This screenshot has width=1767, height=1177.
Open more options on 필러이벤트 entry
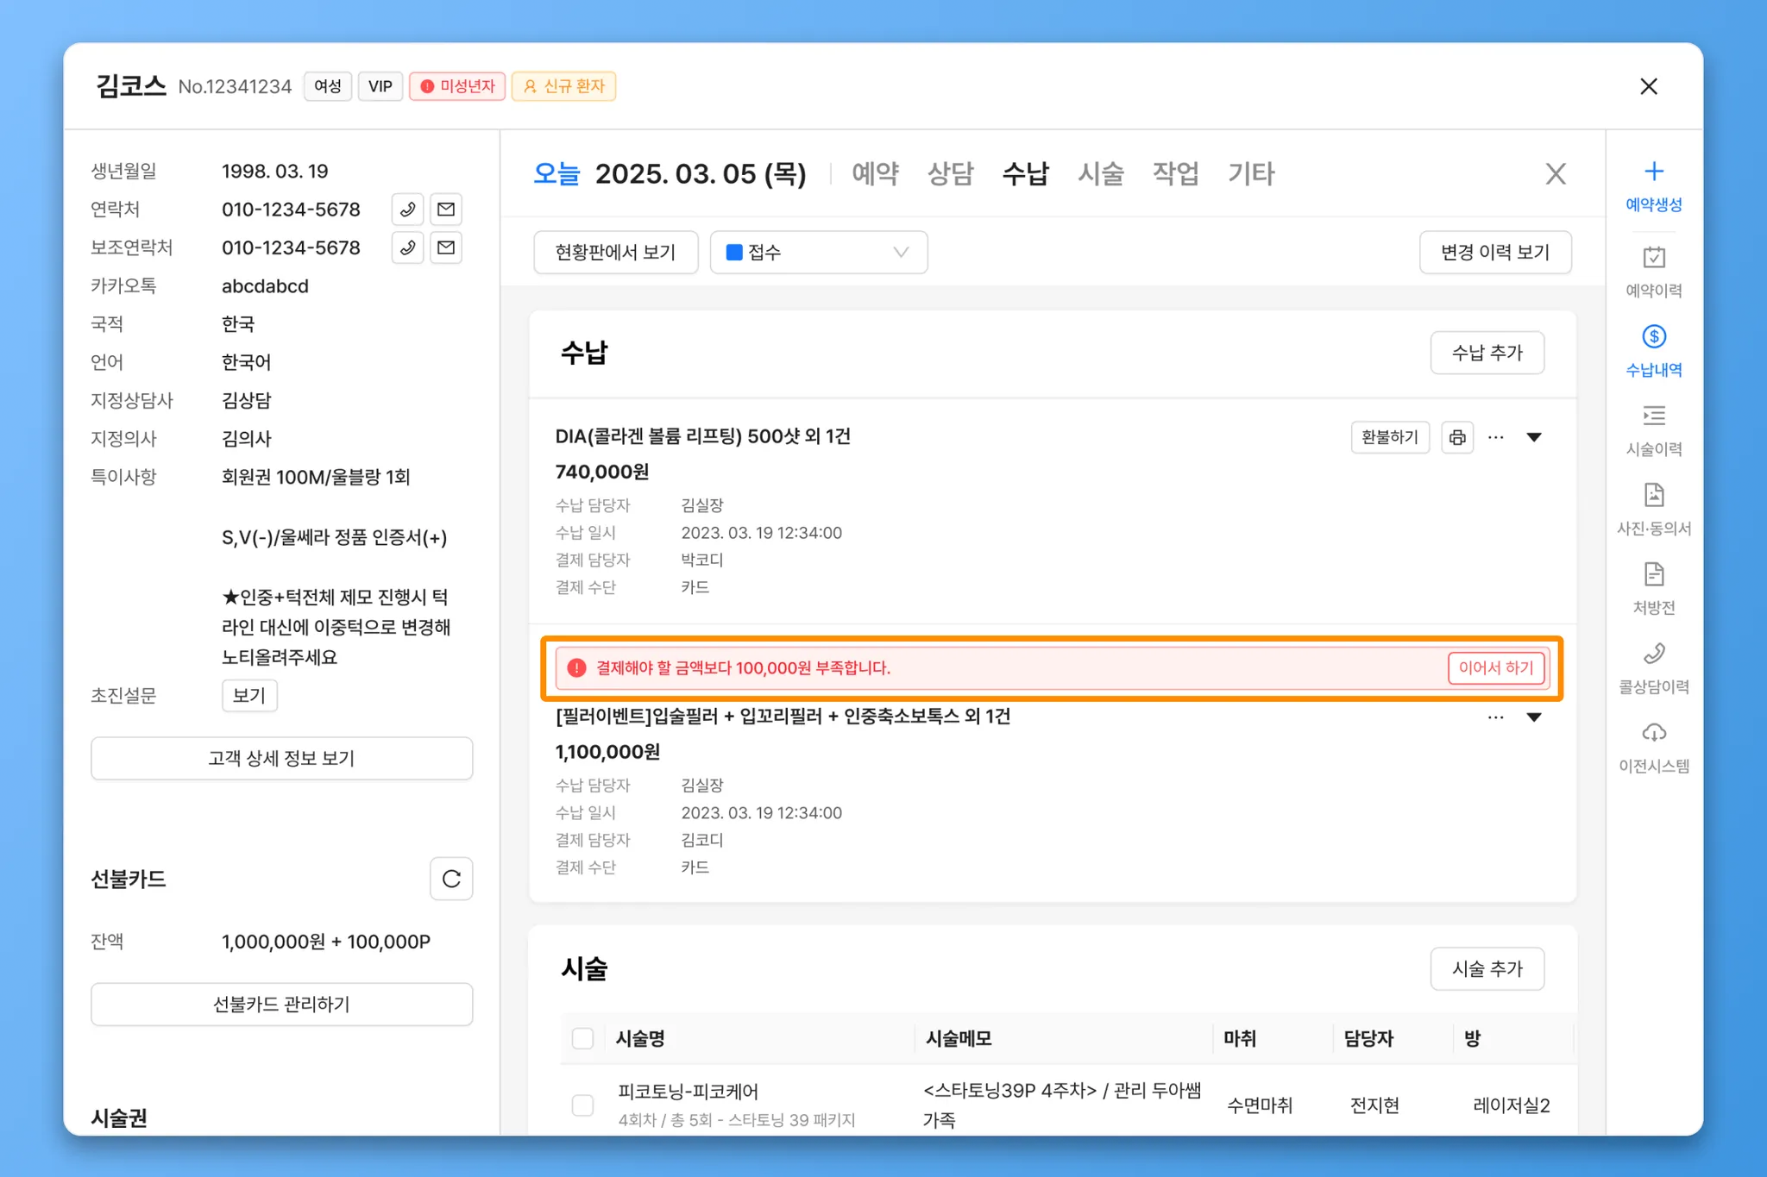coord(1495,717)
